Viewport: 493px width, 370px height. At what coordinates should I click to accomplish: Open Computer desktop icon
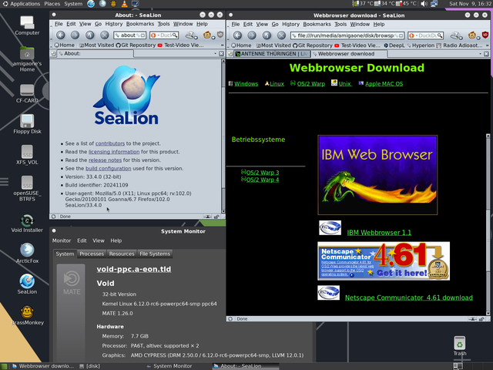pyautogui.click(x=27, y=25)
